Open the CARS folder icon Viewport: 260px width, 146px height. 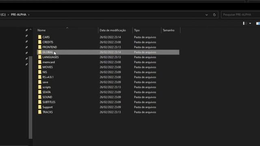pos(40,37)
